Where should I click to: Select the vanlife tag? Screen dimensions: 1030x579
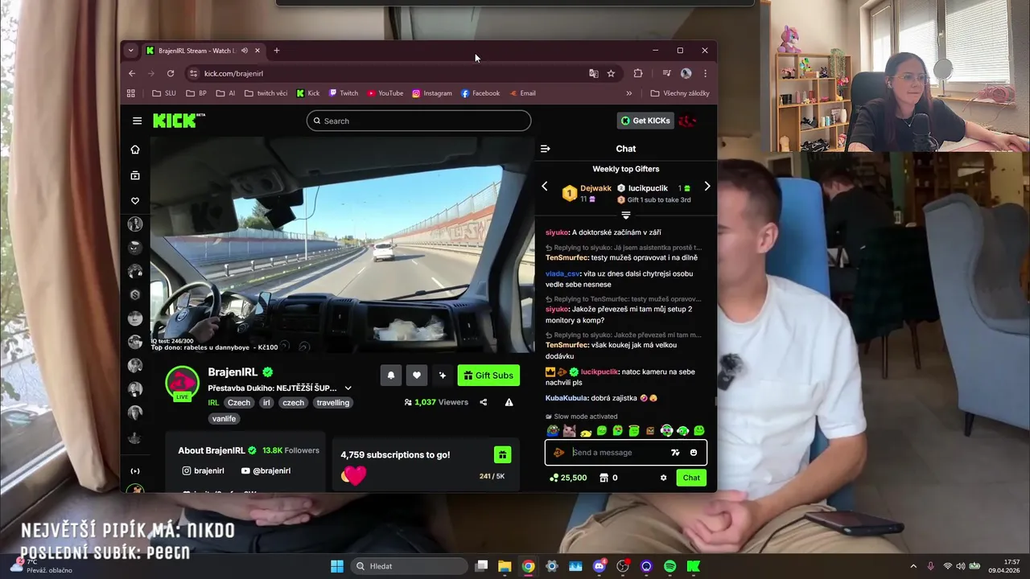224,419
